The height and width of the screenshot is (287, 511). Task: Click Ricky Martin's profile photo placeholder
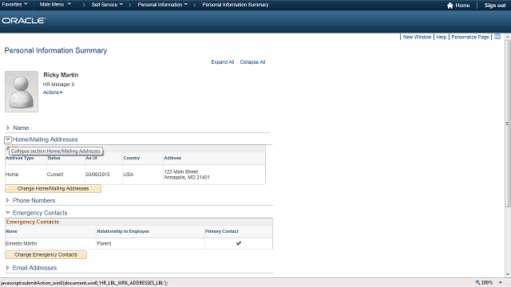tap(22, 92)
